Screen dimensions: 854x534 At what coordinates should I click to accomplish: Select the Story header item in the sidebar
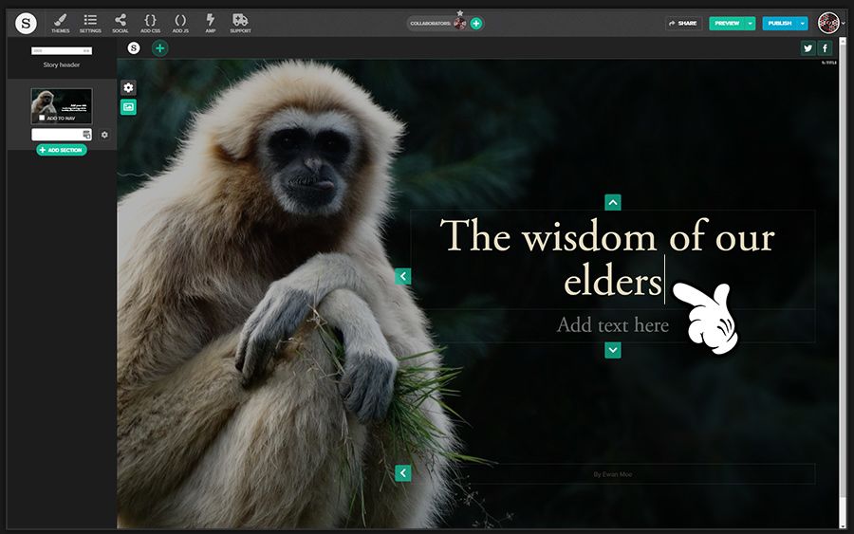click(x=62, y=57)
